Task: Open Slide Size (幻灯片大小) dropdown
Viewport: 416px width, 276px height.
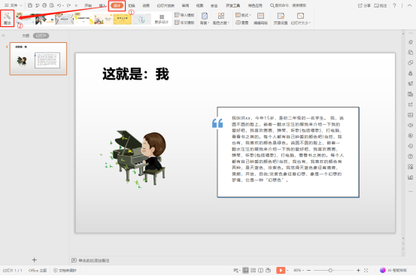Action: pos(301,19)
